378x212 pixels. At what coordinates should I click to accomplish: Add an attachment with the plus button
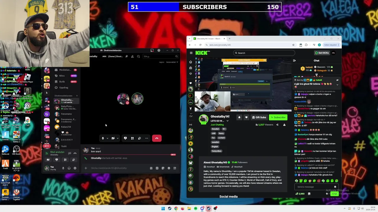click(x=86, y=168)
